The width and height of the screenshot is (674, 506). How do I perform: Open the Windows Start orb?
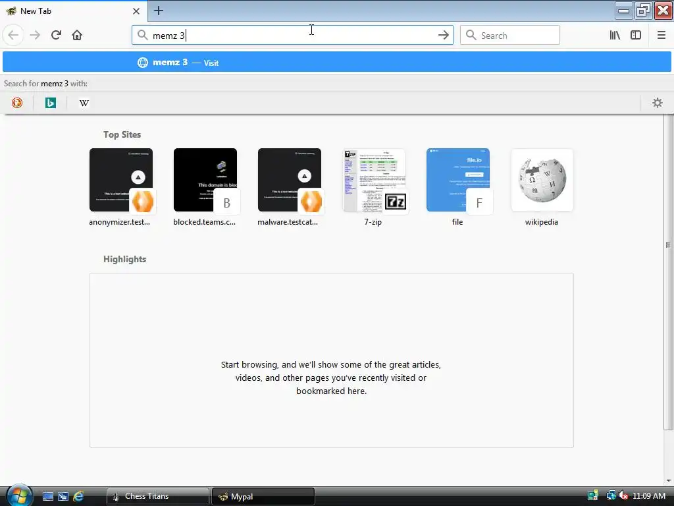pyautogui.click(x=18, y=495)
